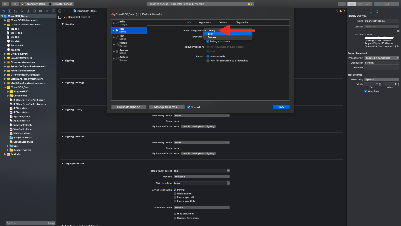The width and height of the screenshot is (401, 226).
Task: Click Manage Schemes button
Action: (167, 107)
